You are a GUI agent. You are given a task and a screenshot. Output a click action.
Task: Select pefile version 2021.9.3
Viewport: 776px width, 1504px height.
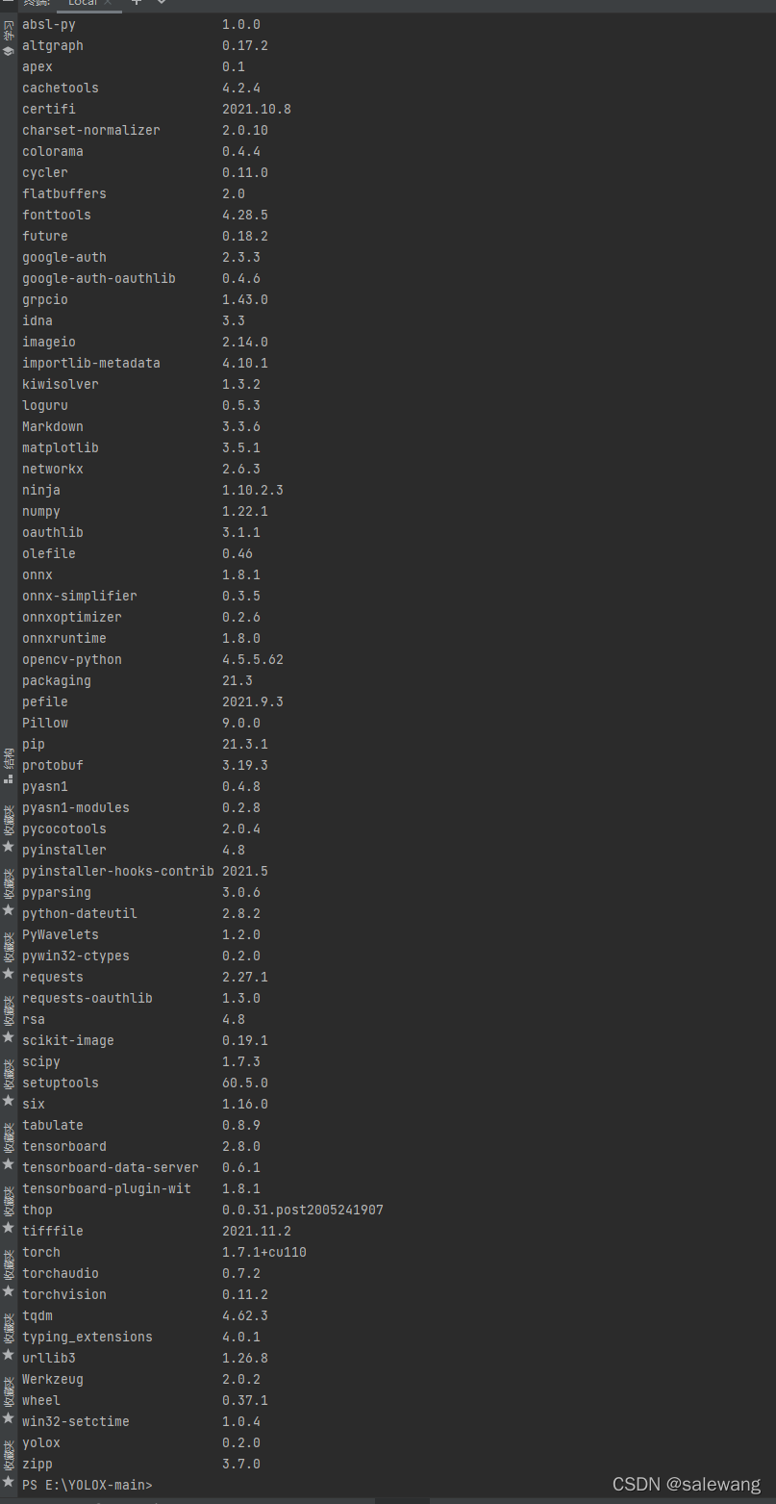[x=253, y=701]
